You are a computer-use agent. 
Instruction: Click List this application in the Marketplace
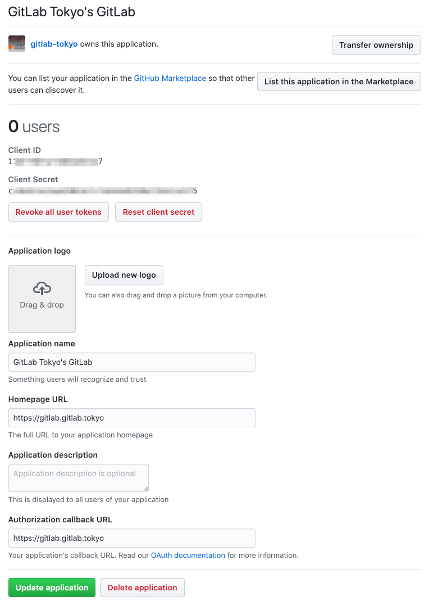pos(339,81)
